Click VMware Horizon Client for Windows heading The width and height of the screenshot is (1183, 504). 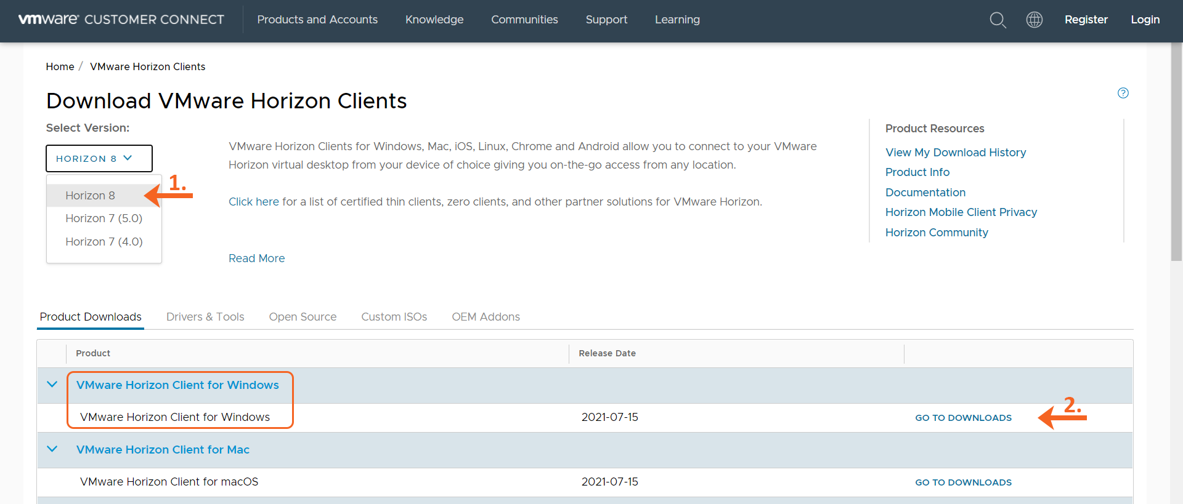pyautogui.click(x=177, y=385)
